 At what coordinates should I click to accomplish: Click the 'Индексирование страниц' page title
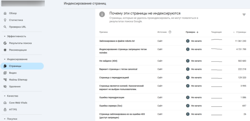click(x=85, y=3)
